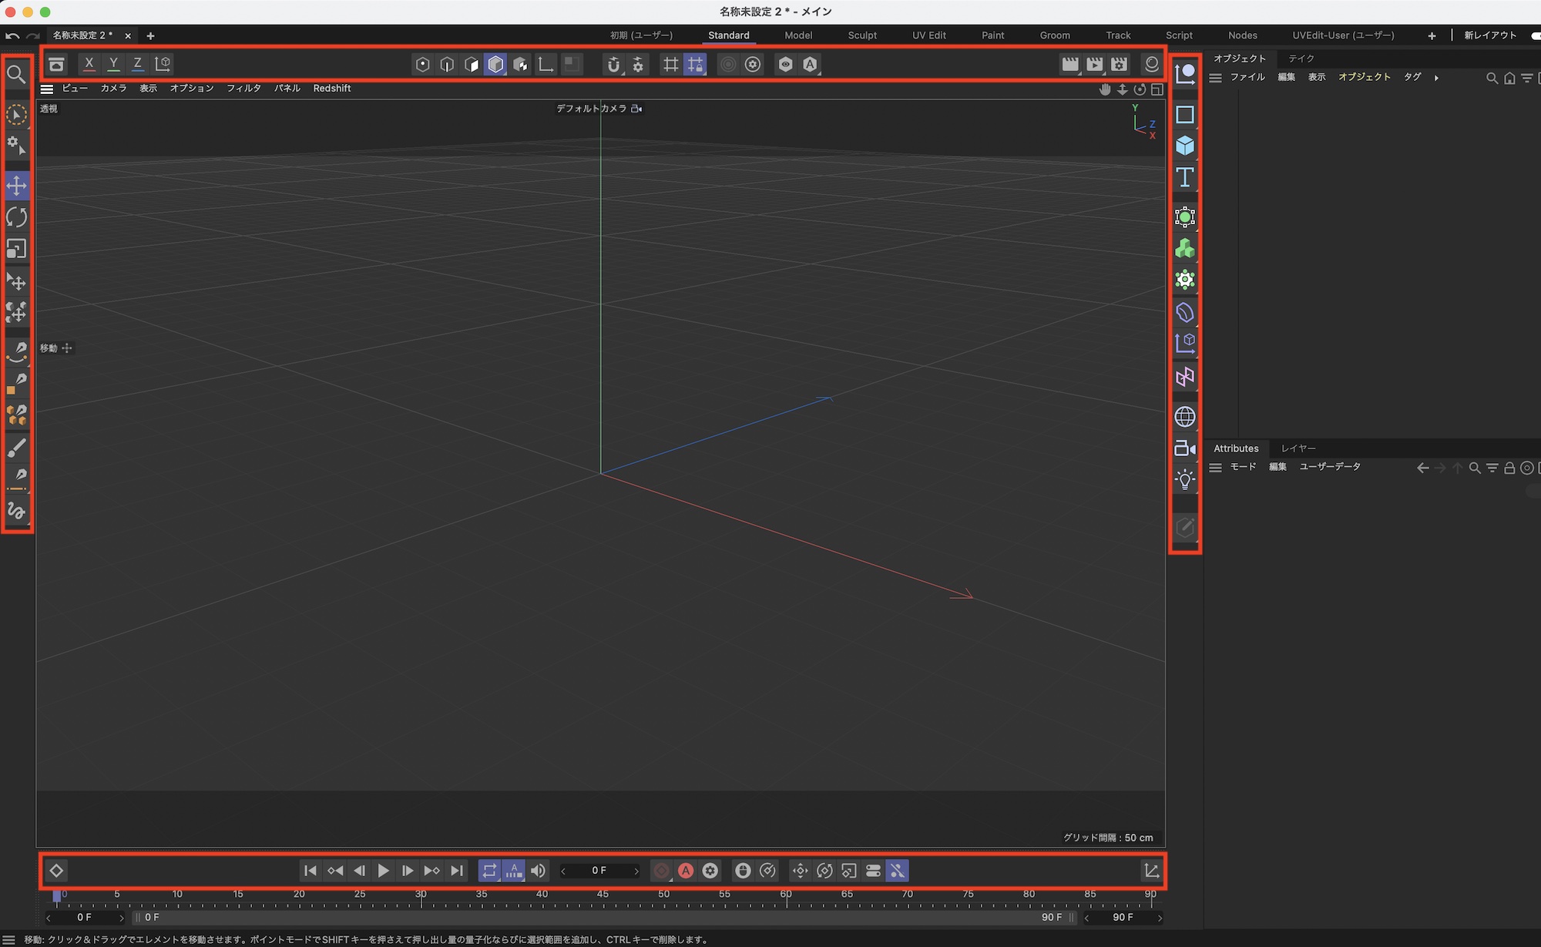1541x947 pixels.
Task: Expand more Object Manager menus arrow
Action: tap(1436, 78)
